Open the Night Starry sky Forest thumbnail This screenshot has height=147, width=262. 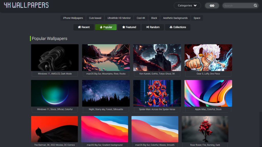click(x=106, y=93)
